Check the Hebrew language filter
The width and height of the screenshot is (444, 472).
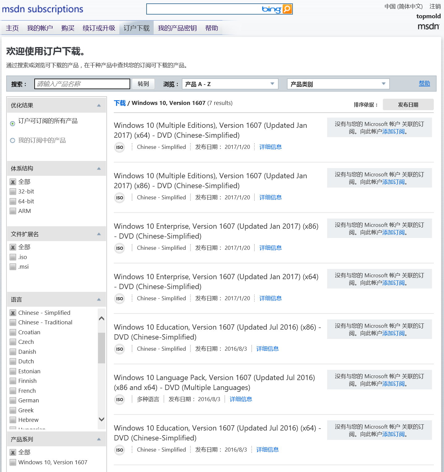[13, 420]
